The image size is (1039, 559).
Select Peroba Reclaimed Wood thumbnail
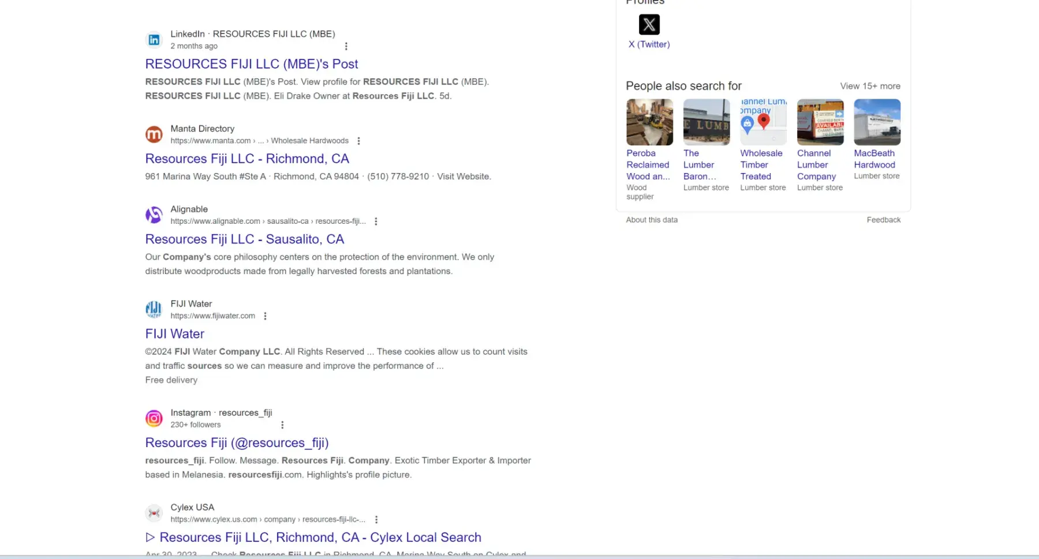click(649, 122)
